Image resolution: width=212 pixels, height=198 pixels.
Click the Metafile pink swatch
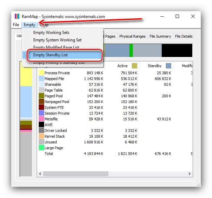click(x=41, y=119)
